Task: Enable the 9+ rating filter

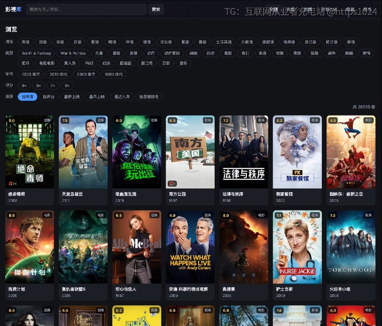Action: 24,85
